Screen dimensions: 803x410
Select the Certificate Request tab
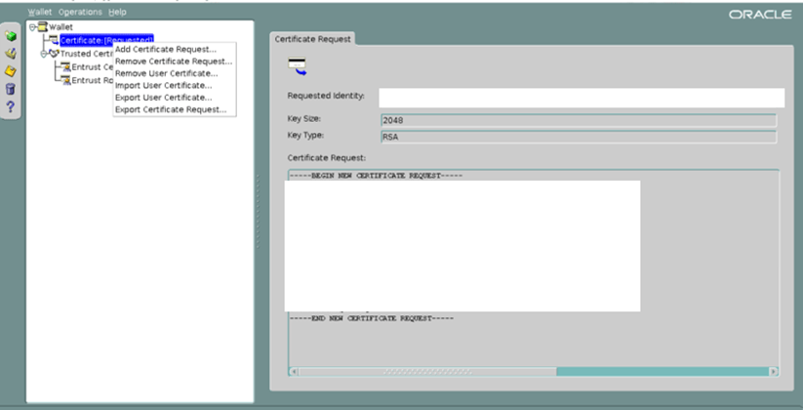click(x=312, y=39)
